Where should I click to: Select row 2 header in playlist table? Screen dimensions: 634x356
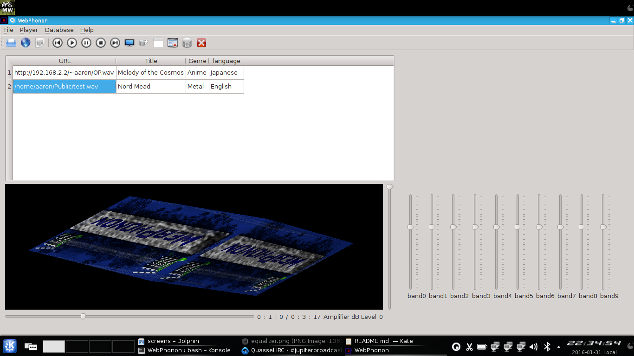9,86
